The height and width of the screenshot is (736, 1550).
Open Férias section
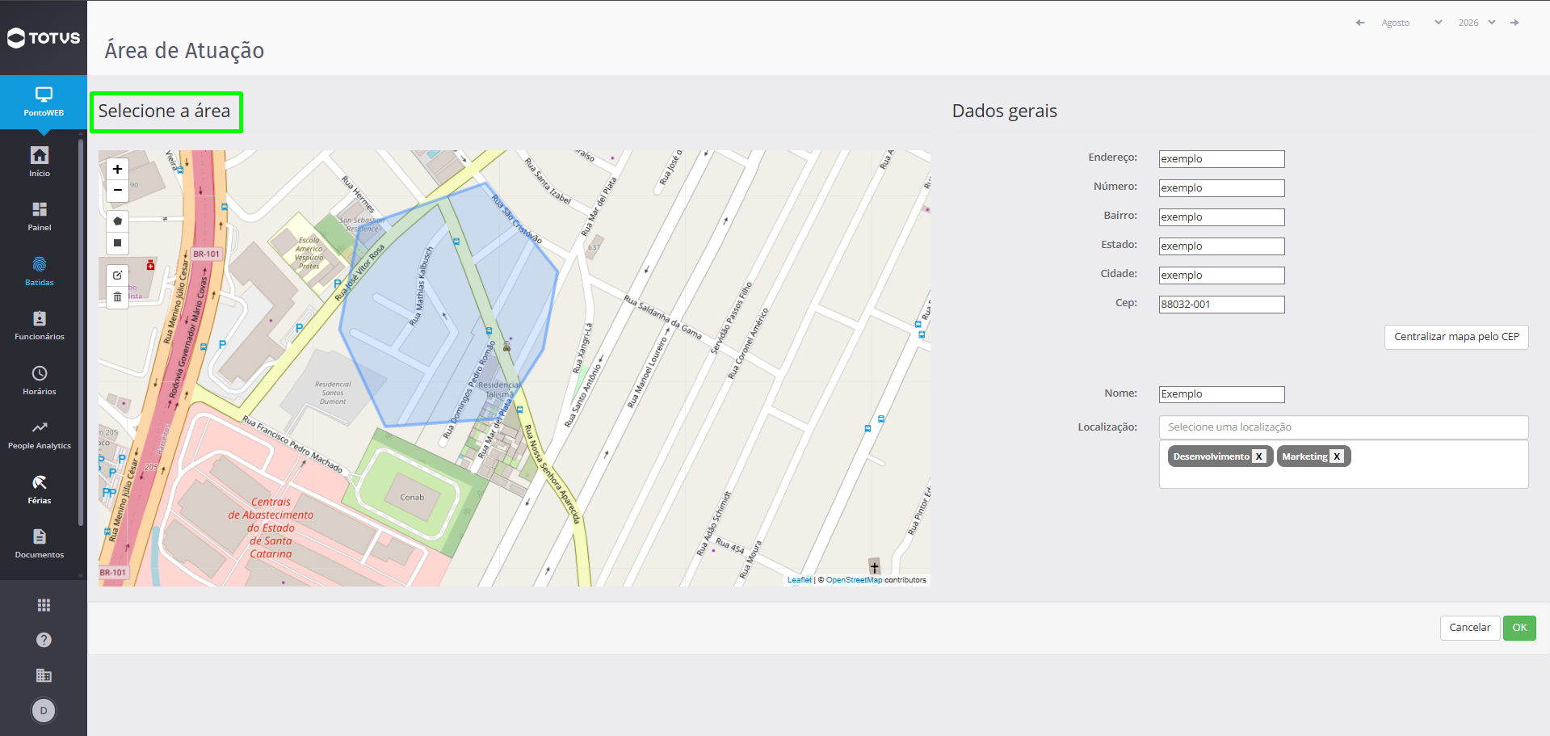(x=40, y=490)
